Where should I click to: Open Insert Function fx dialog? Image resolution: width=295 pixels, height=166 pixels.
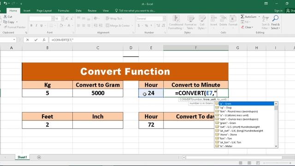point(44,40)
